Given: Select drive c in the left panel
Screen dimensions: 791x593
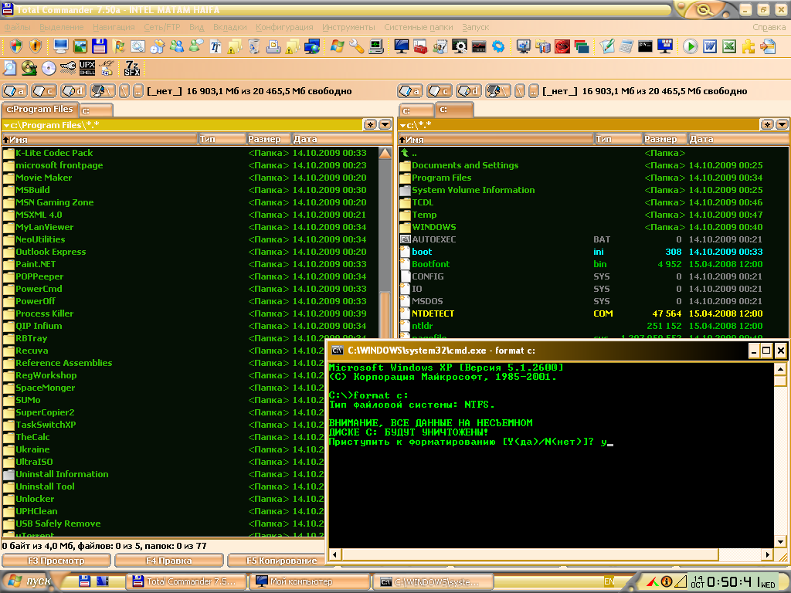Looking at the screenshot, I should tap(44, 91).
